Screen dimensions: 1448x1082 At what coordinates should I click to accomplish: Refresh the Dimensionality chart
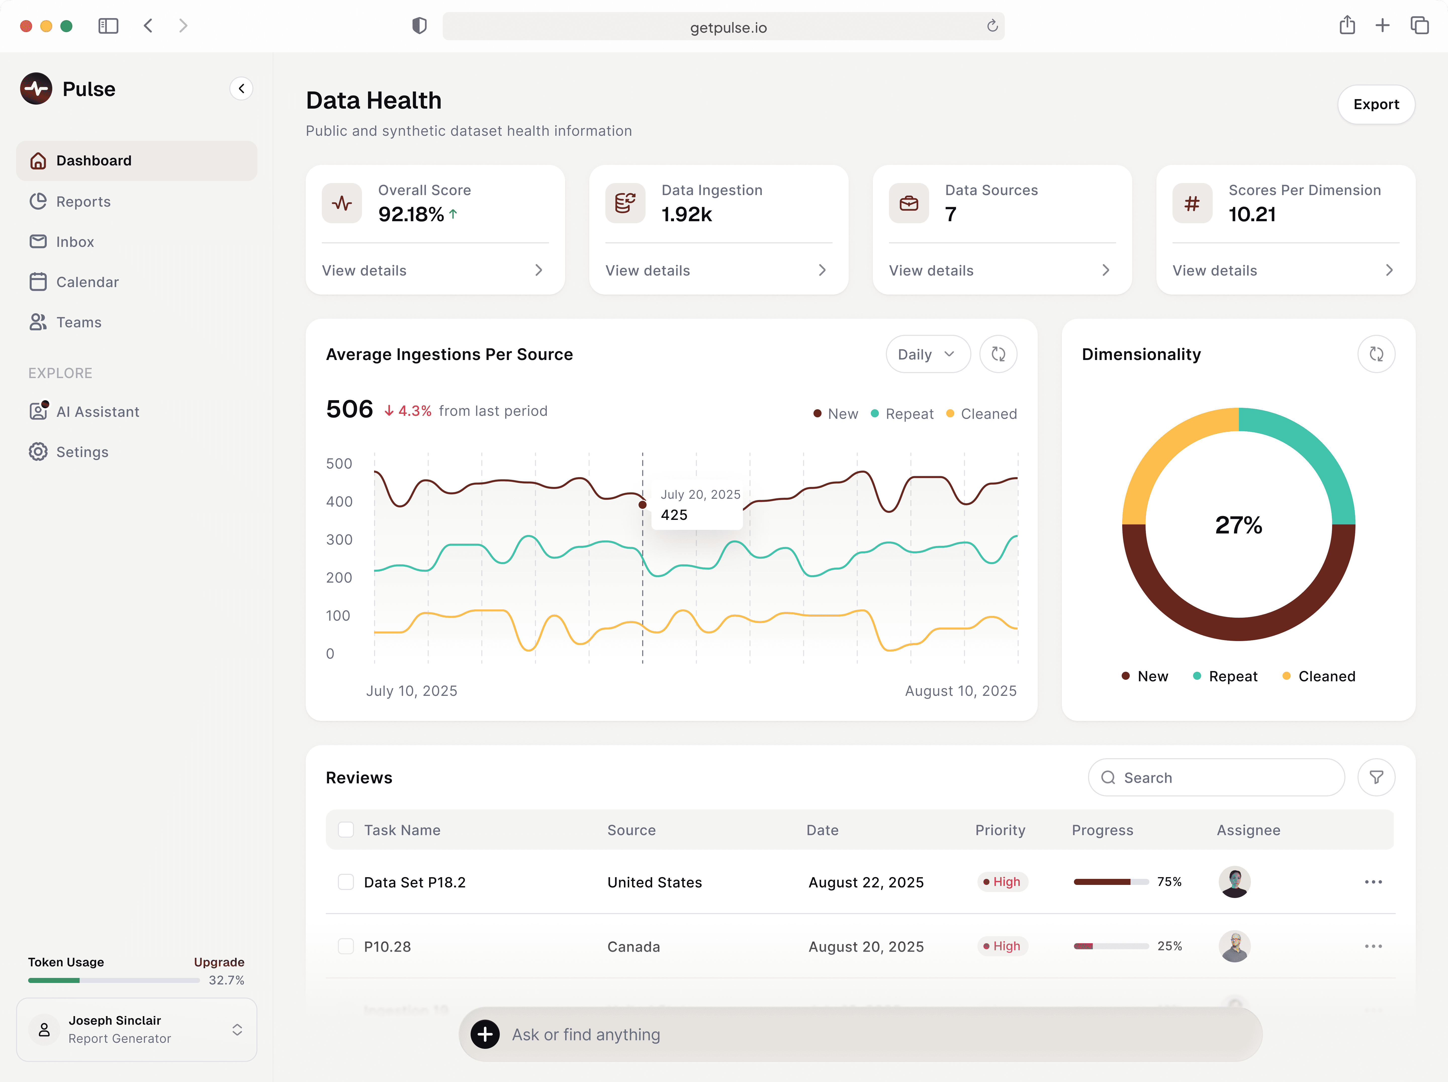(x=1376, y=354)
